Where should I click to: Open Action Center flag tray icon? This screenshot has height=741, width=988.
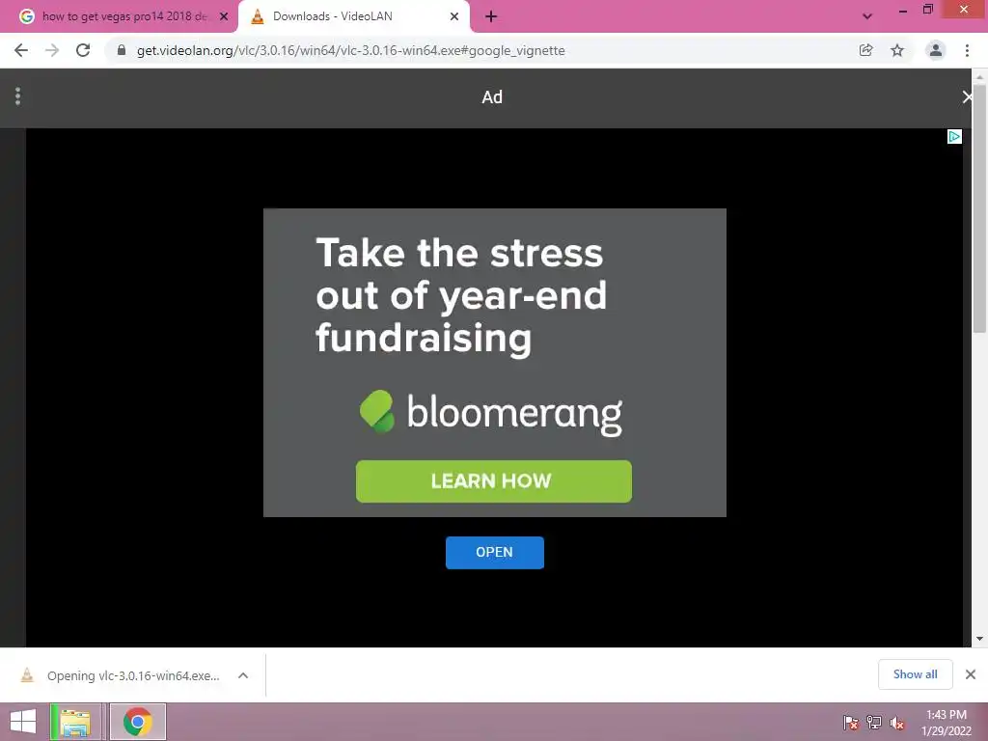click(x=851, y=723)
